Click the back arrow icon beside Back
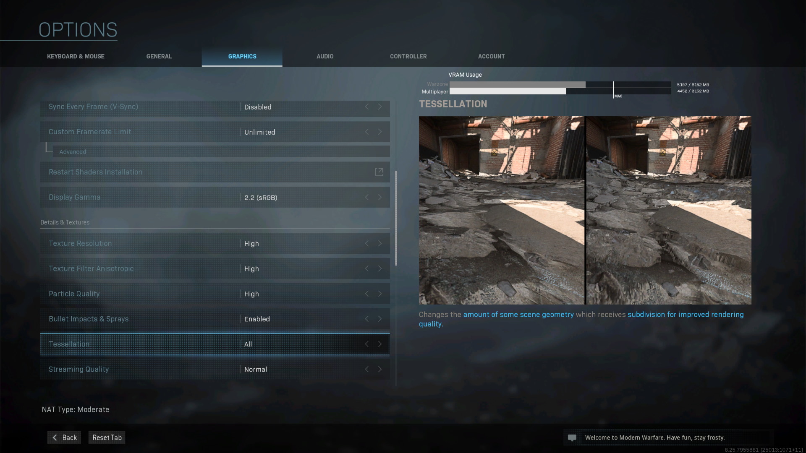 [x=55, y=437]
